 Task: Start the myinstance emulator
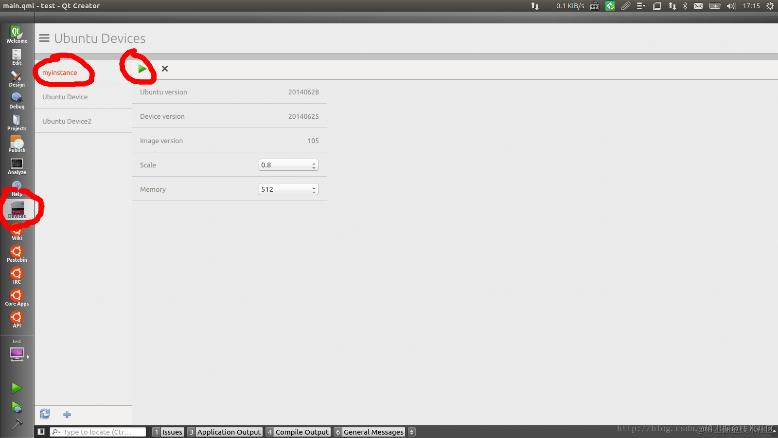pyautogui.click(x=142, y=69)
